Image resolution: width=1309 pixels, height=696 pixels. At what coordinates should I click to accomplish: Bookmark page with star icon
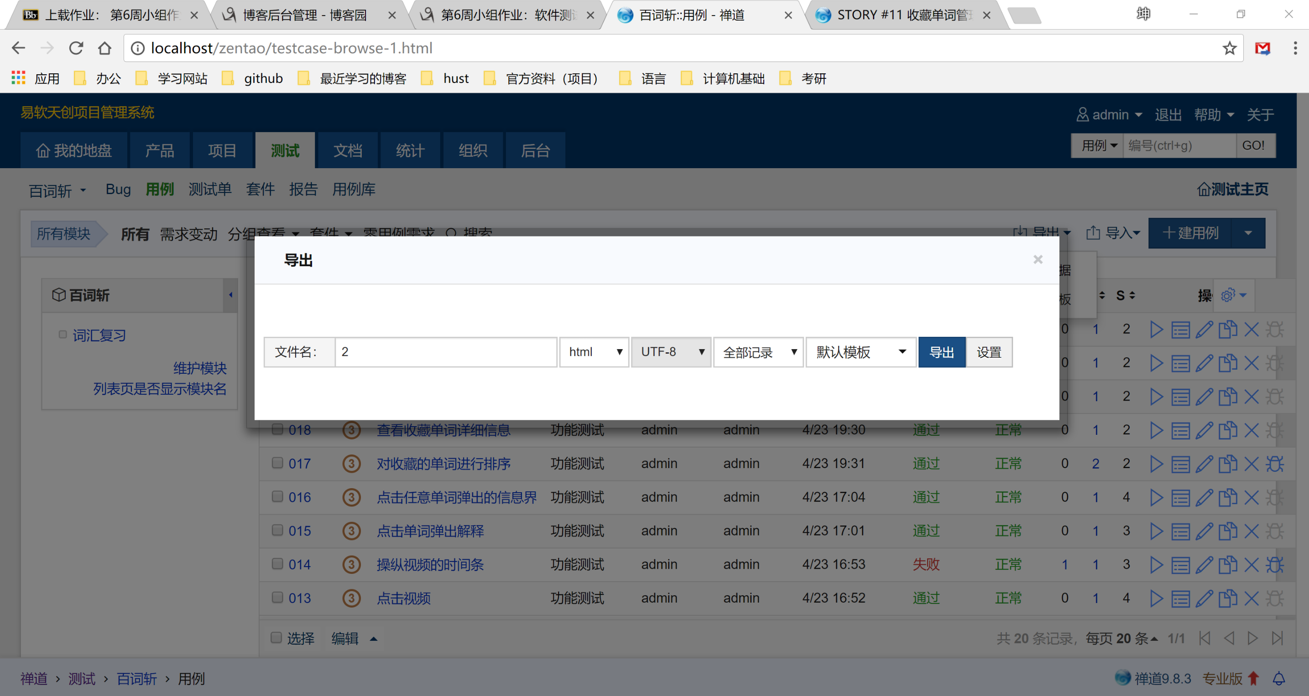[x=1229, y=48]
